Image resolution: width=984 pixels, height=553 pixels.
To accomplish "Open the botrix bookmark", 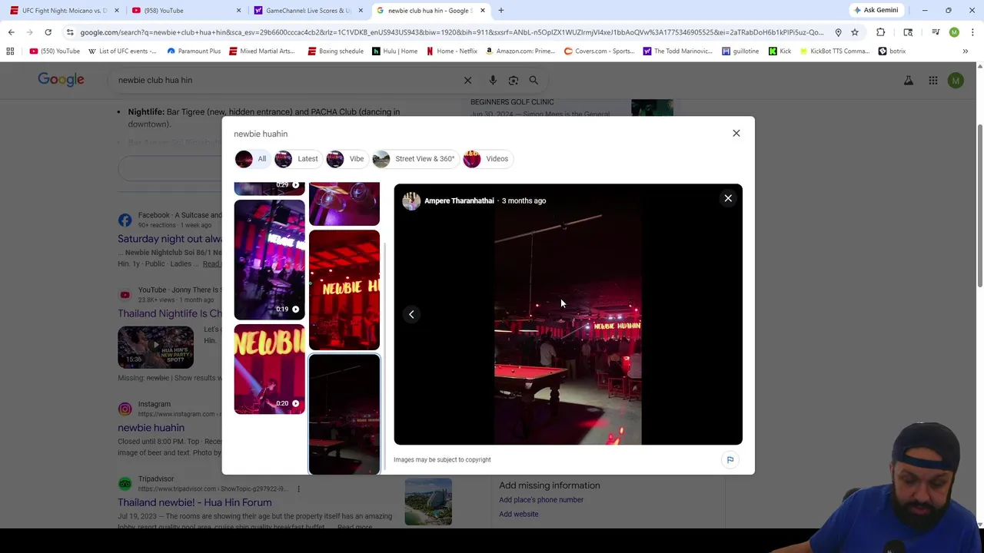I will [892, 51].
